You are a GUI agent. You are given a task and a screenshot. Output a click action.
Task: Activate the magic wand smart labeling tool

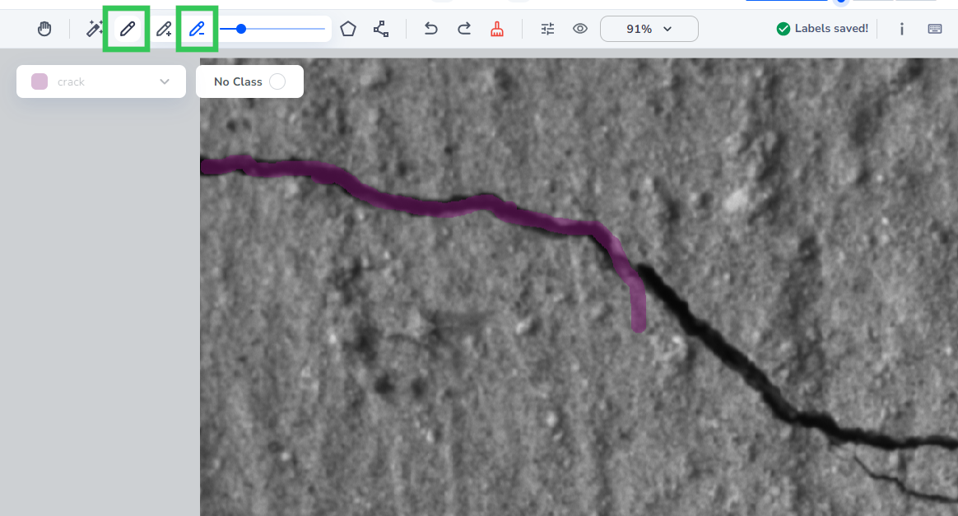click(x=94, y=29)
